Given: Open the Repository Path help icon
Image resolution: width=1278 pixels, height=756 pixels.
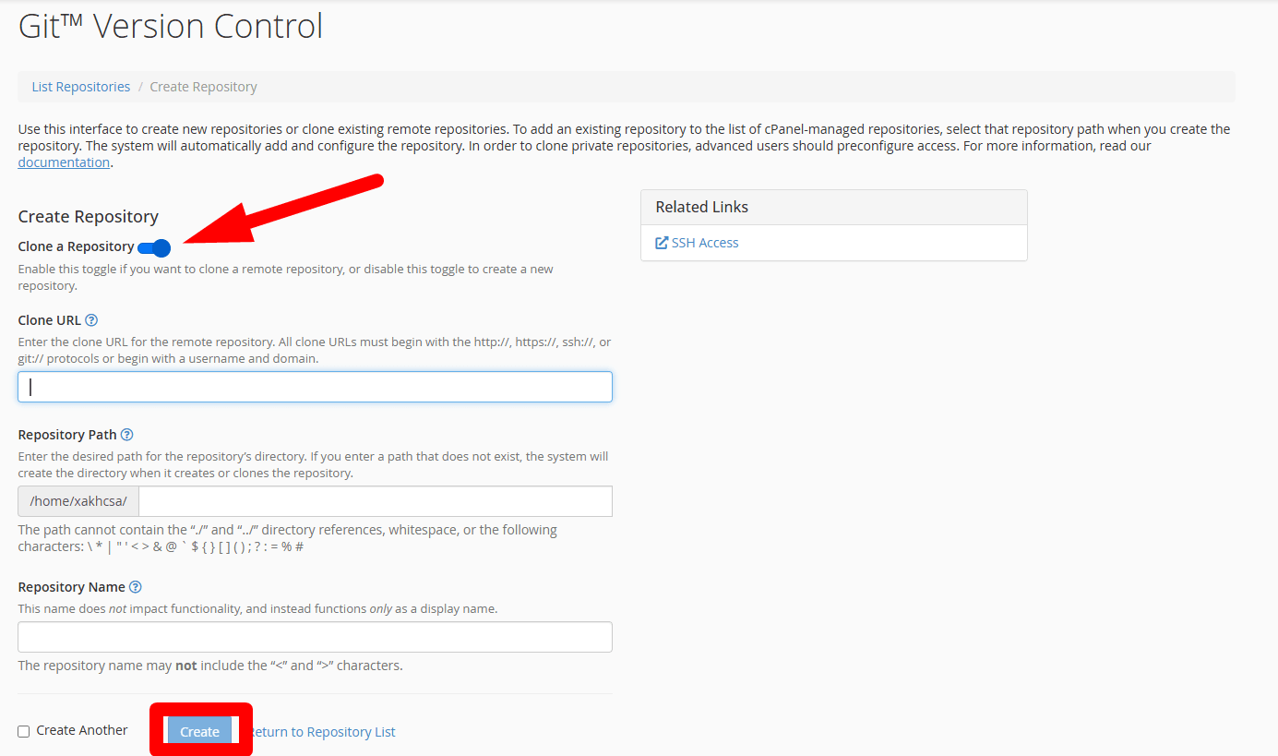Looking at the screenshot, I should tap(127, 435).
